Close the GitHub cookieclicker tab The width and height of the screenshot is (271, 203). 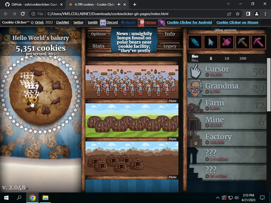pos(61,4)
